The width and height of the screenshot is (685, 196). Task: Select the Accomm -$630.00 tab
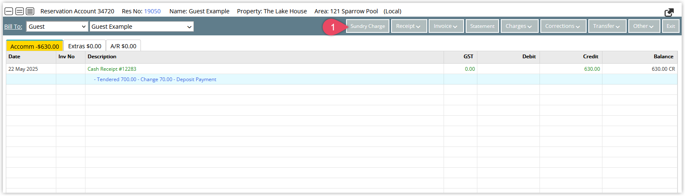pos(35,46)
